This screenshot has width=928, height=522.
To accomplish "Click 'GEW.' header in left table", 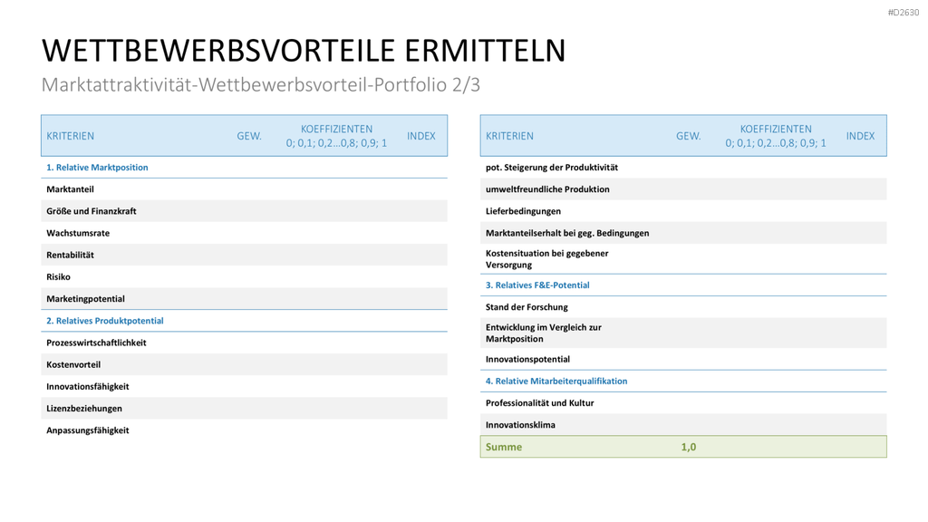I will click(x=249, y=136).
